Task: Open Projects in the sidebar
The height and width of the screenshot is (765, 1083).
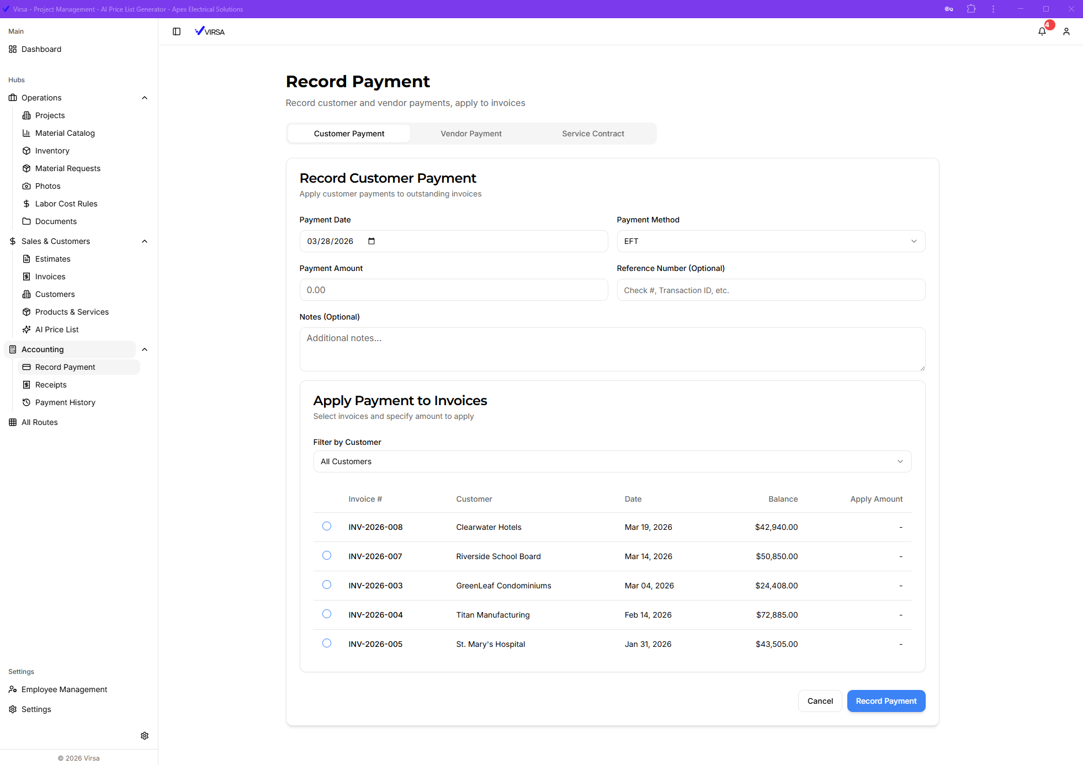Action: click(50, 115)
